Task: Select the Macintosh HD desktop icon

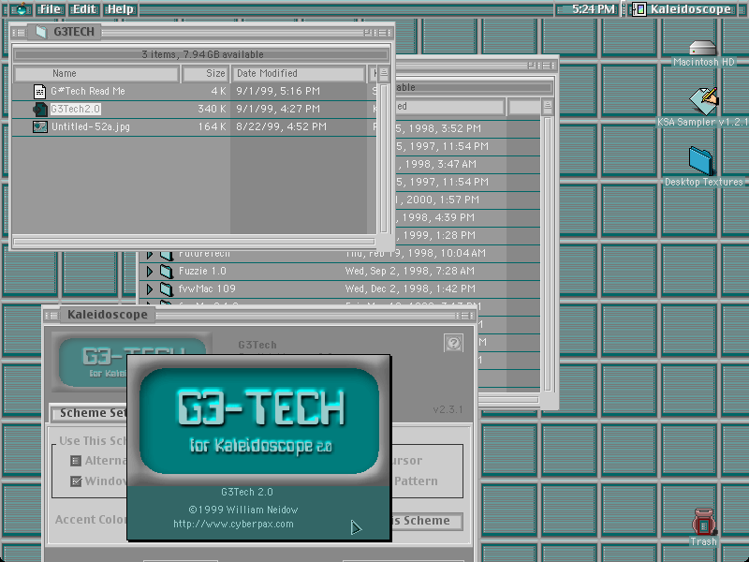Action: point(703,49)
